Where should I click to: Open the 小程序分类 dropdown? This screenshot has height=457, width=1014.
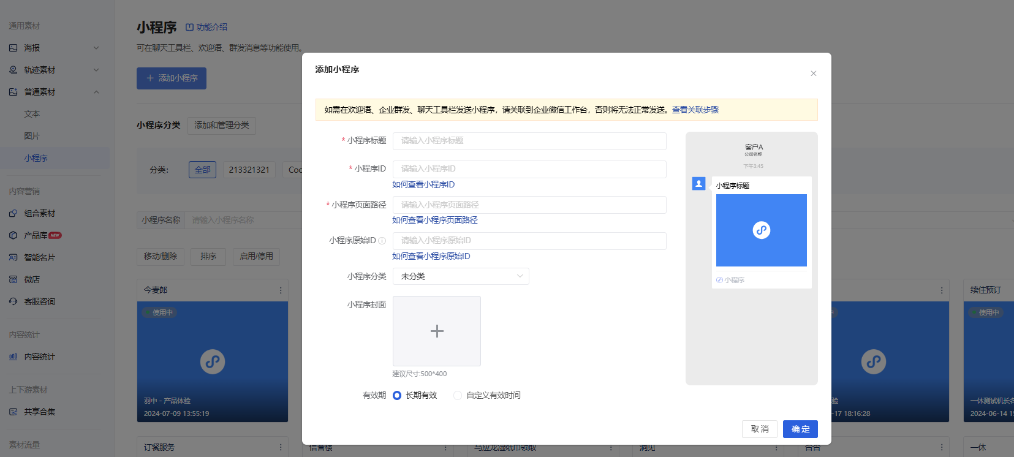point(461,276)
